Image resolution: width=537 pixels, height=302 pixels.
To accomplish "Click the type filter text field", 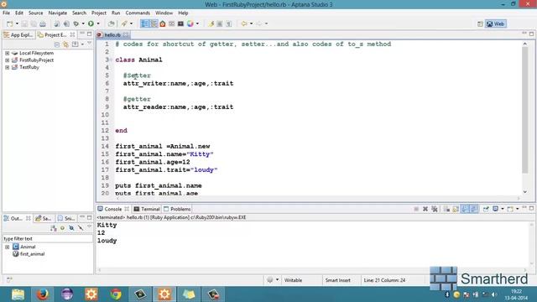I will pos(47,238).
